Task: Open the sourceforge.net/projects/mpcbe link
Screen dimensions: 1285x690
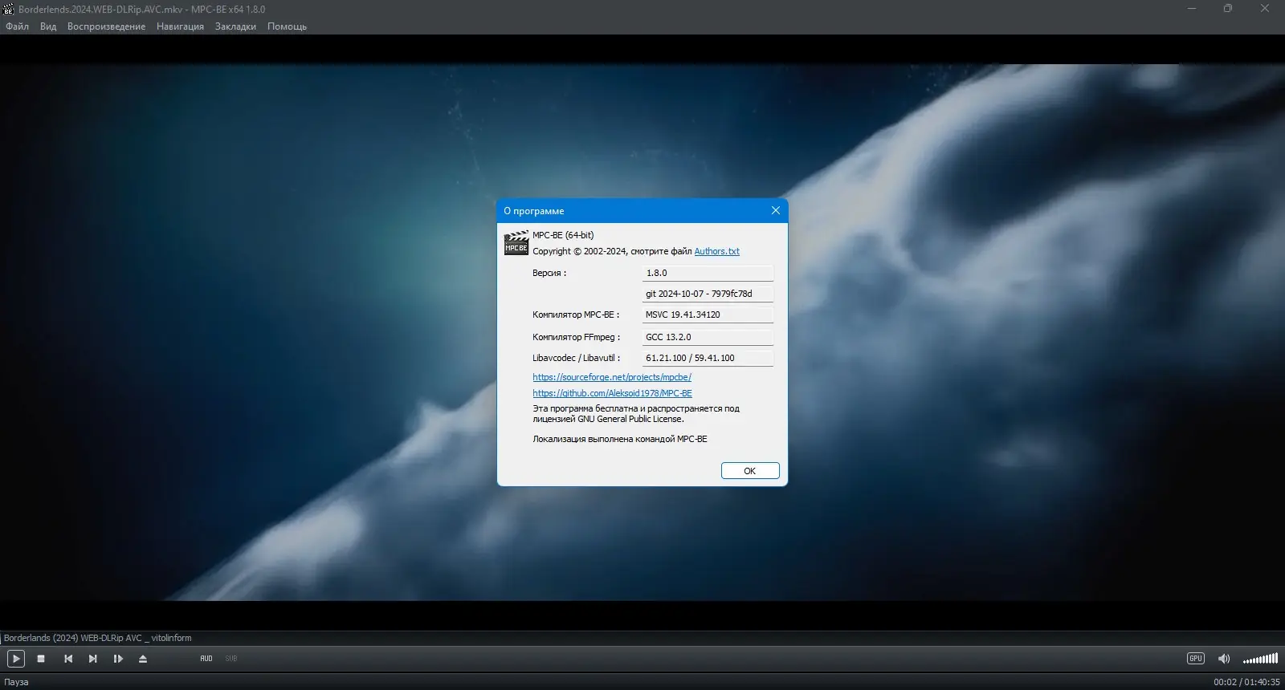Action: tap(612, 377)
